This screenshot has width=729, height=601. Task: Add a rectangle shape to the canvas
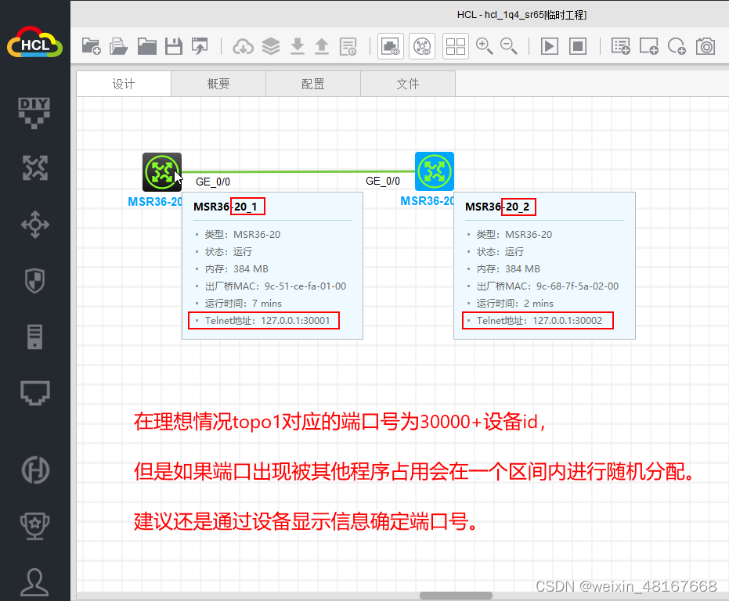click(649, 46)
